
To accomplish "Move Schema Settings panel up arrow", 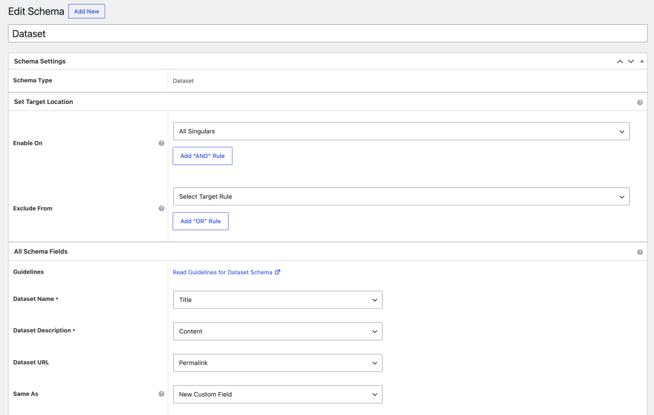I will pos(620,61).
